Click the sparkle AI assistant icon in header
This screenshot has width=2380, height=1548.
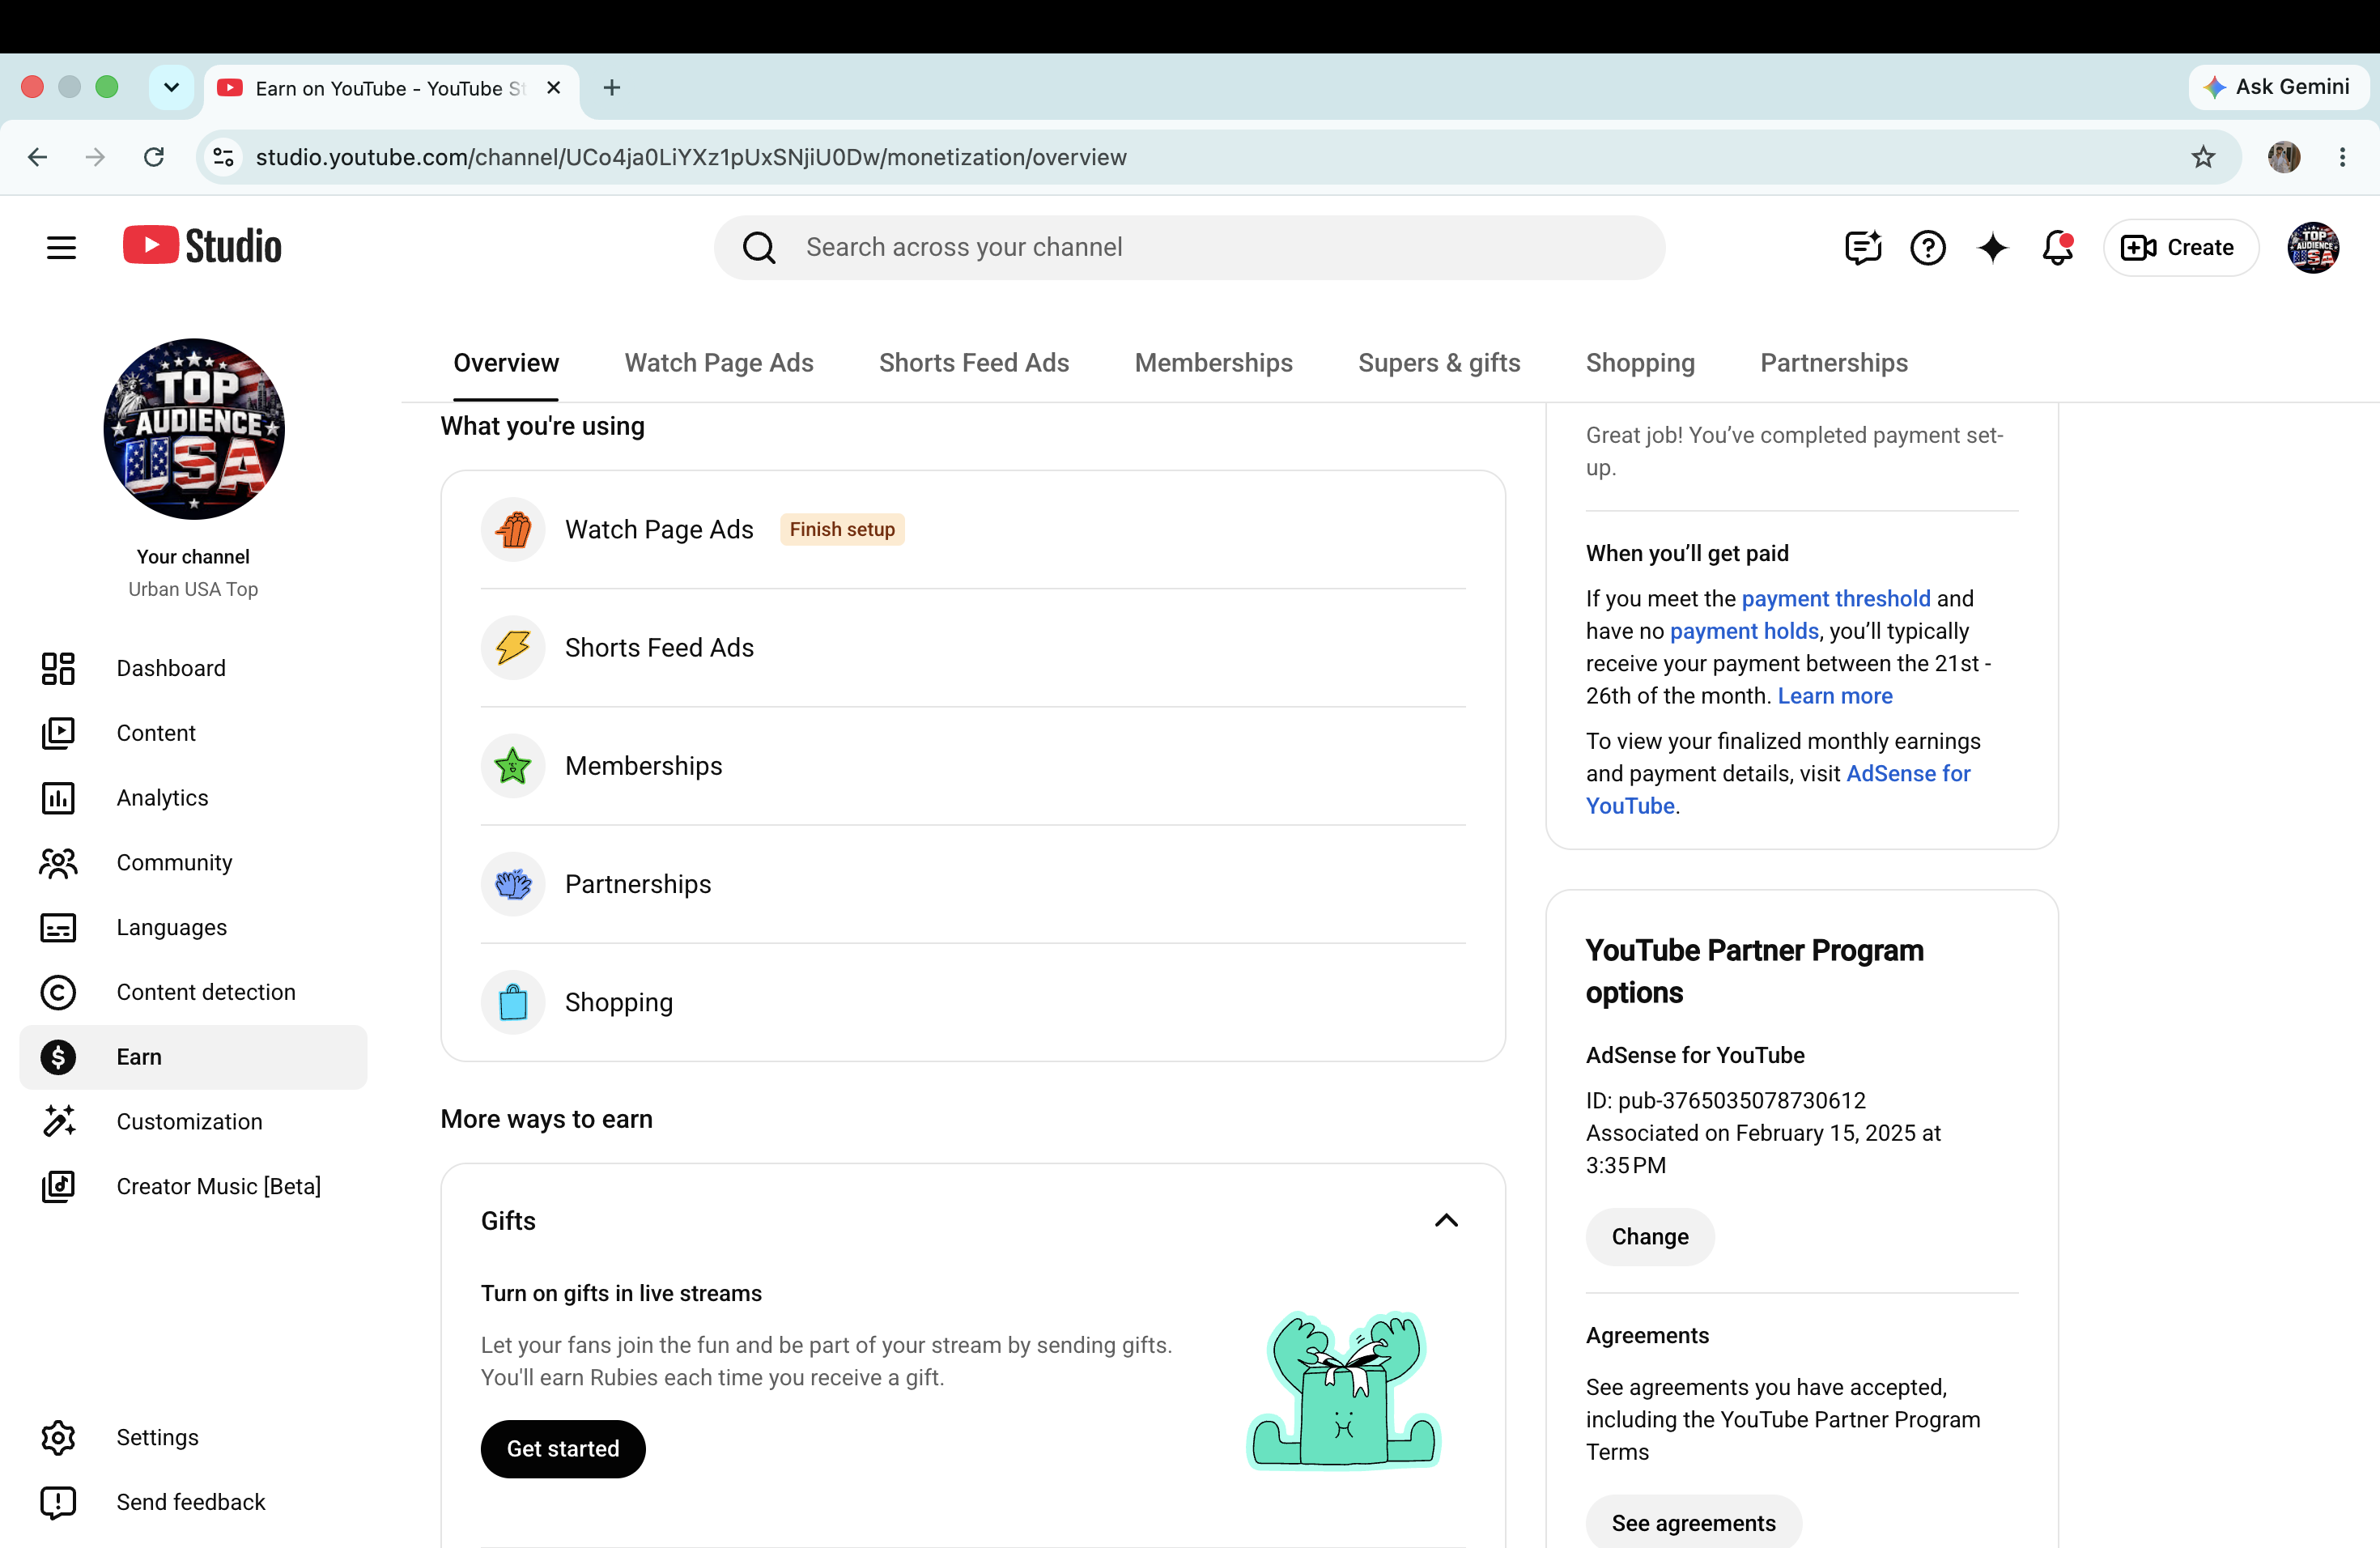coord(1993,247)
